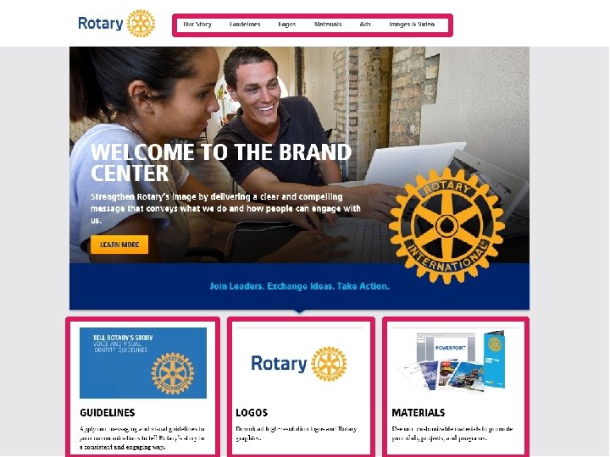Click the MATERIALS card heading

(419, 413)
